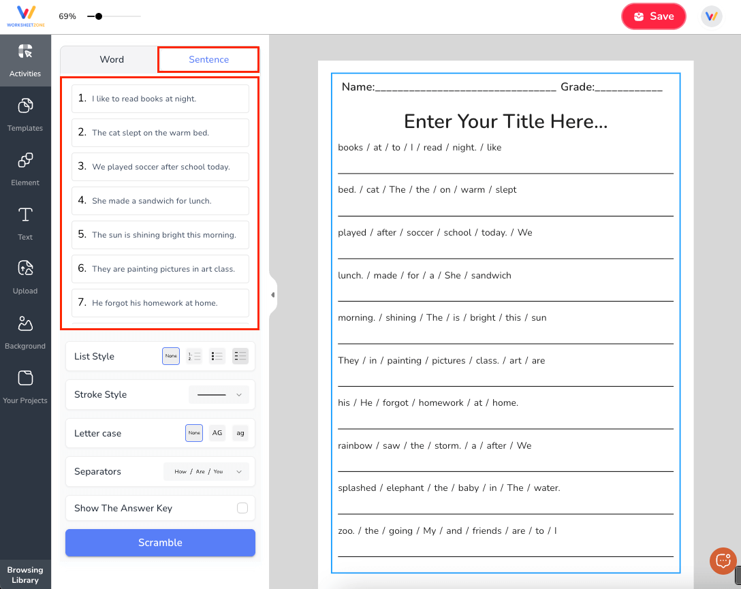Open the Stroke Style dropdown
The width and height of the screenshot is (741, 589).
(x=219, y=395)
